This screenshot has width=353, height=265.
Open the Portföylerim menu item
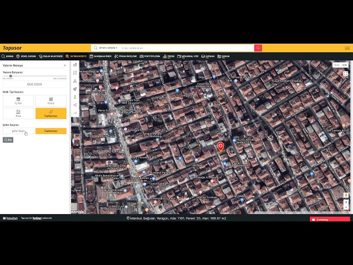(x=149, y=56)
